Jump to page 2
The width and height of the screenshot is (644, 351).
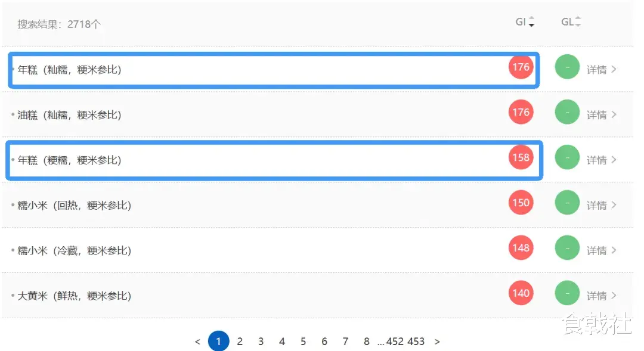[240, 341]
